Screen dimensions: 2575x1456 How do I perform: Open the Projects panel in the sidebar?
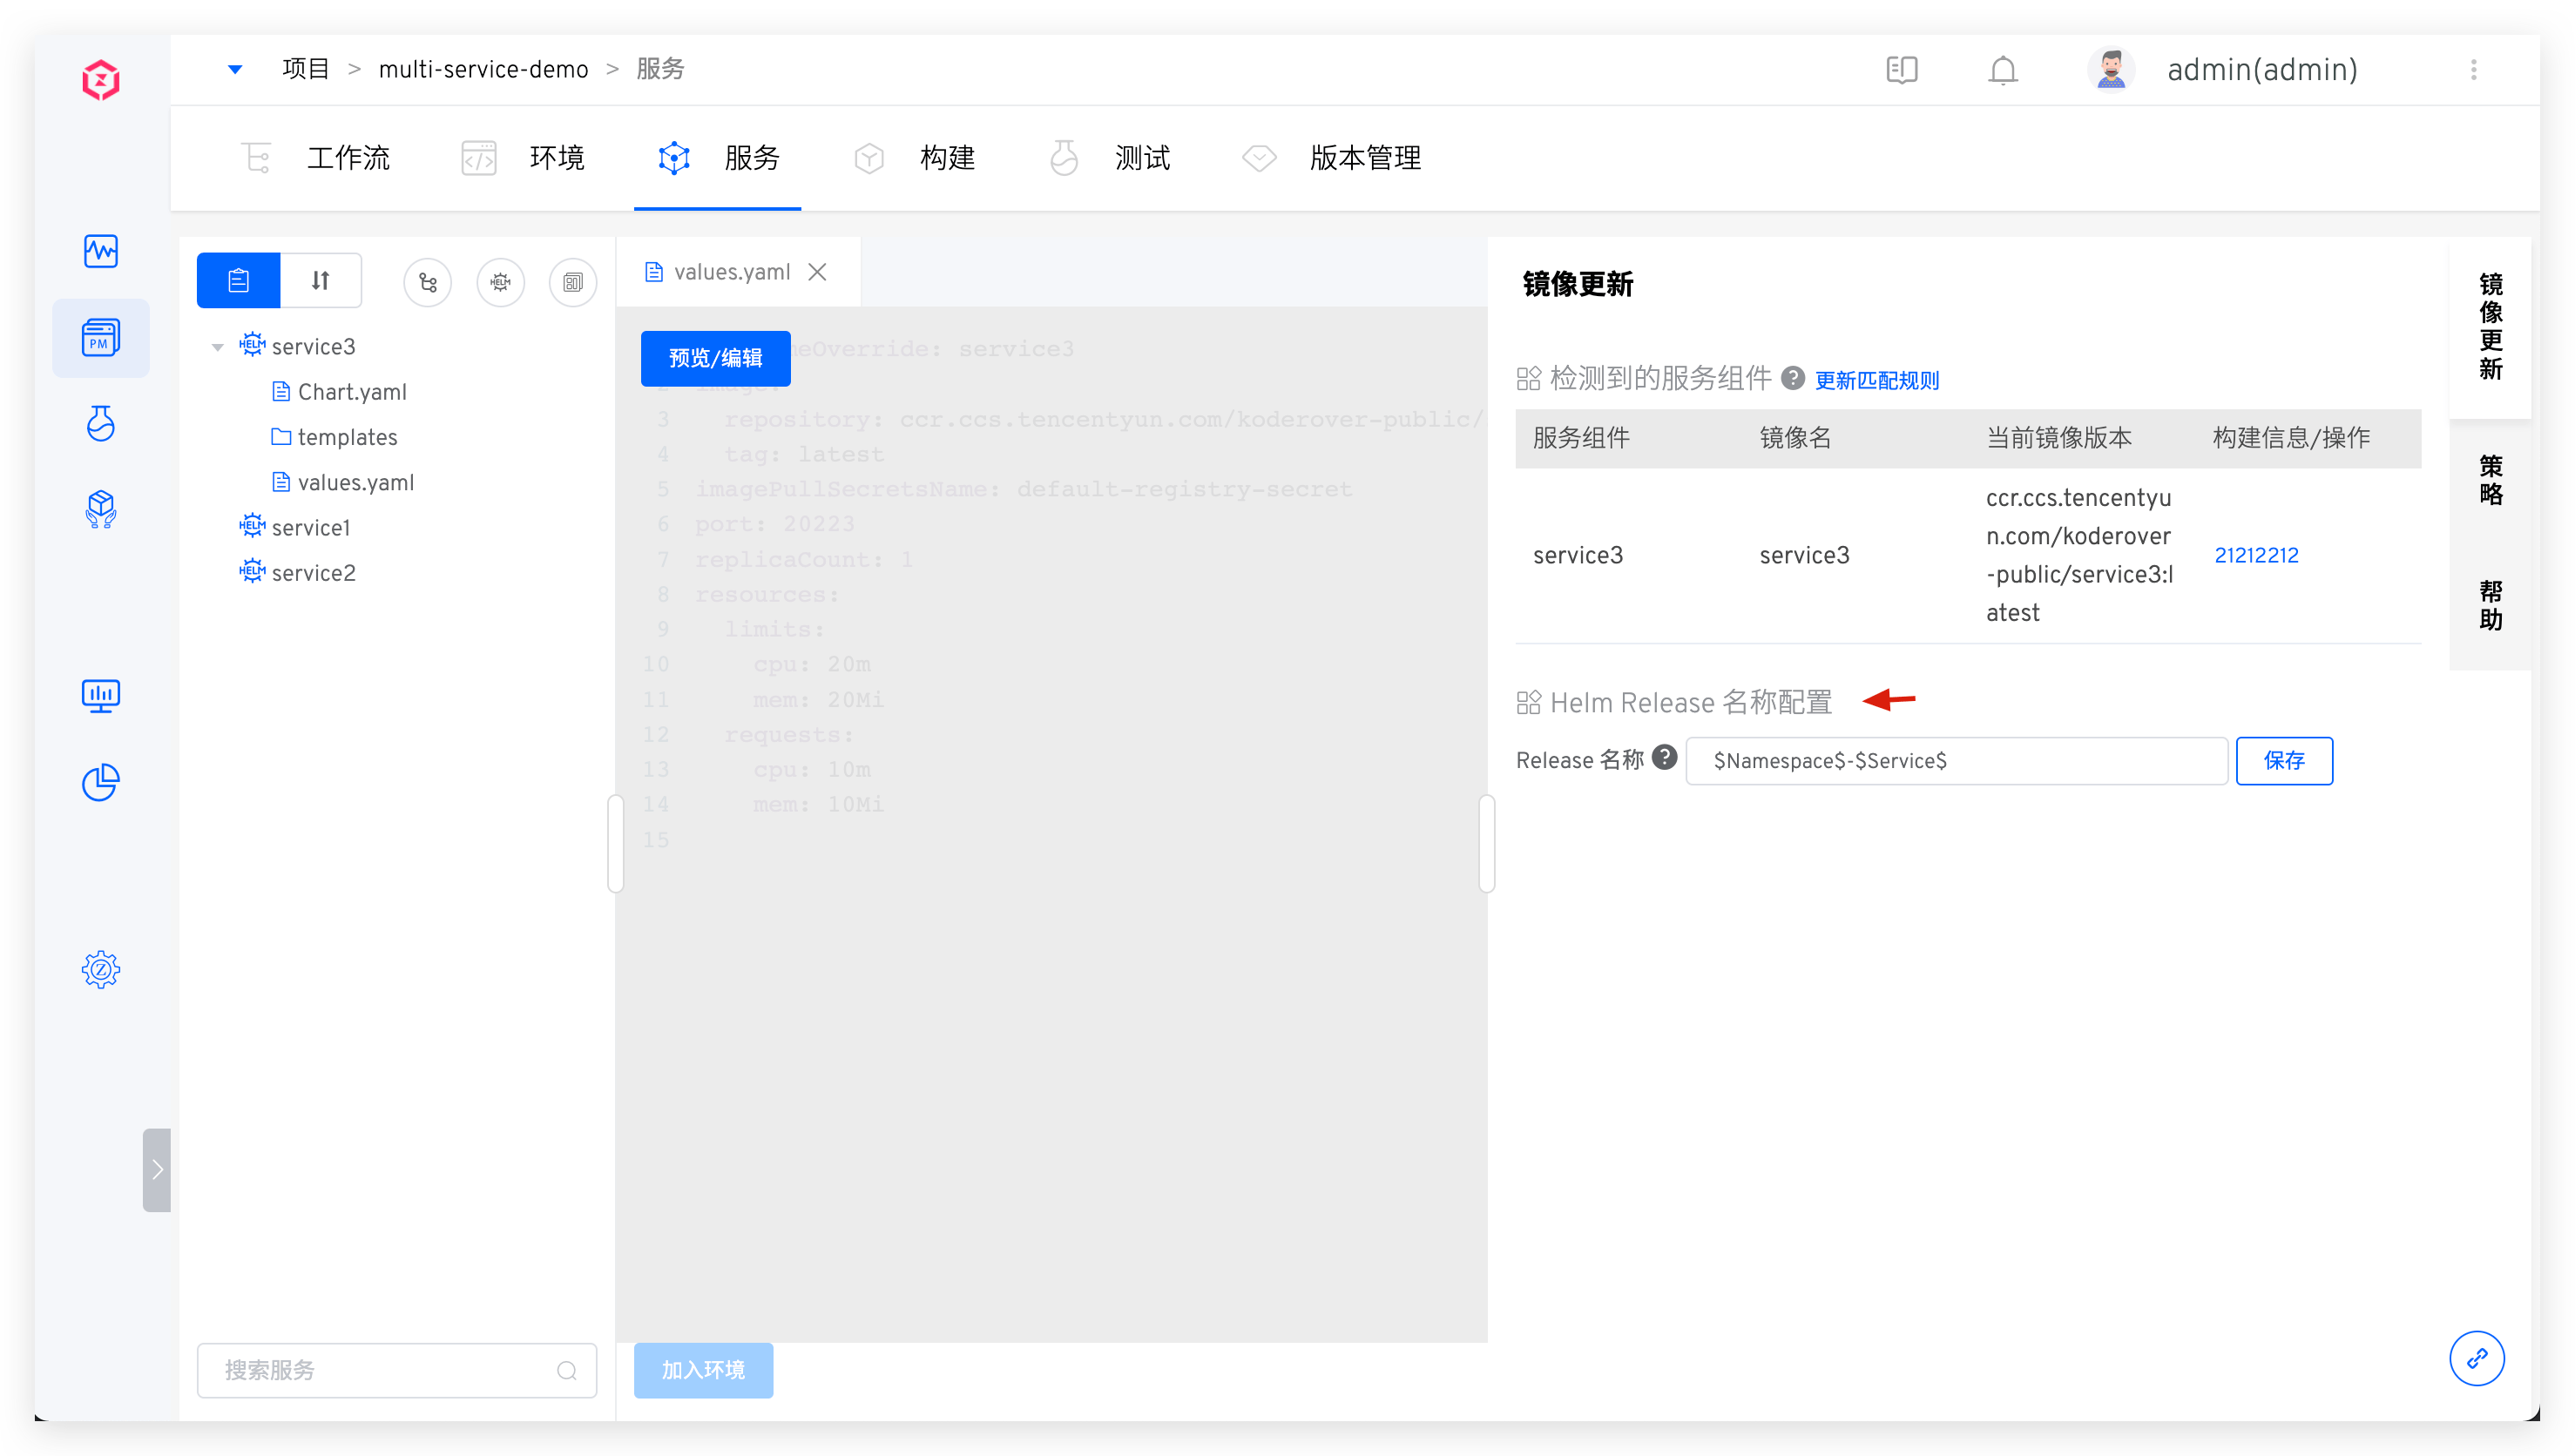pyautogui.click(x=100, y=337)
